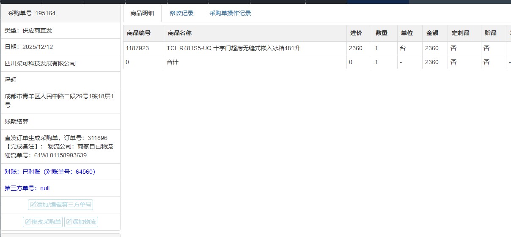Select the 进价 column header
Viewport: 511px width, 237px height.
[x=356, y=33]
